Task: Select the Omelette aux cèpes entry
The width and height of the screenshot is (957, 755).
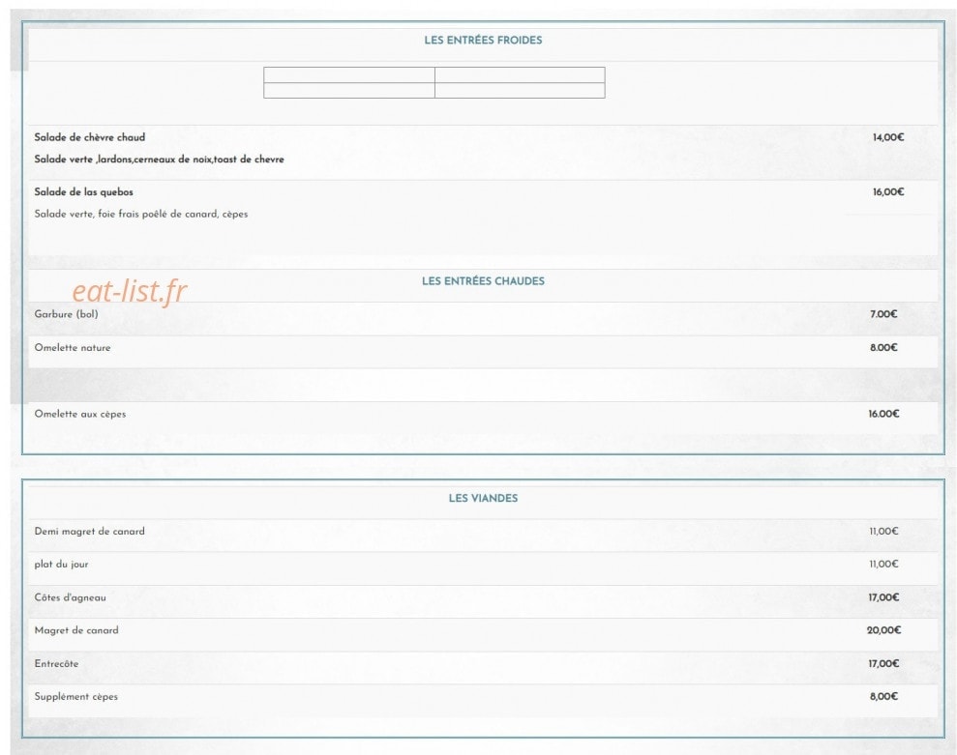Action: coord(483,414)
